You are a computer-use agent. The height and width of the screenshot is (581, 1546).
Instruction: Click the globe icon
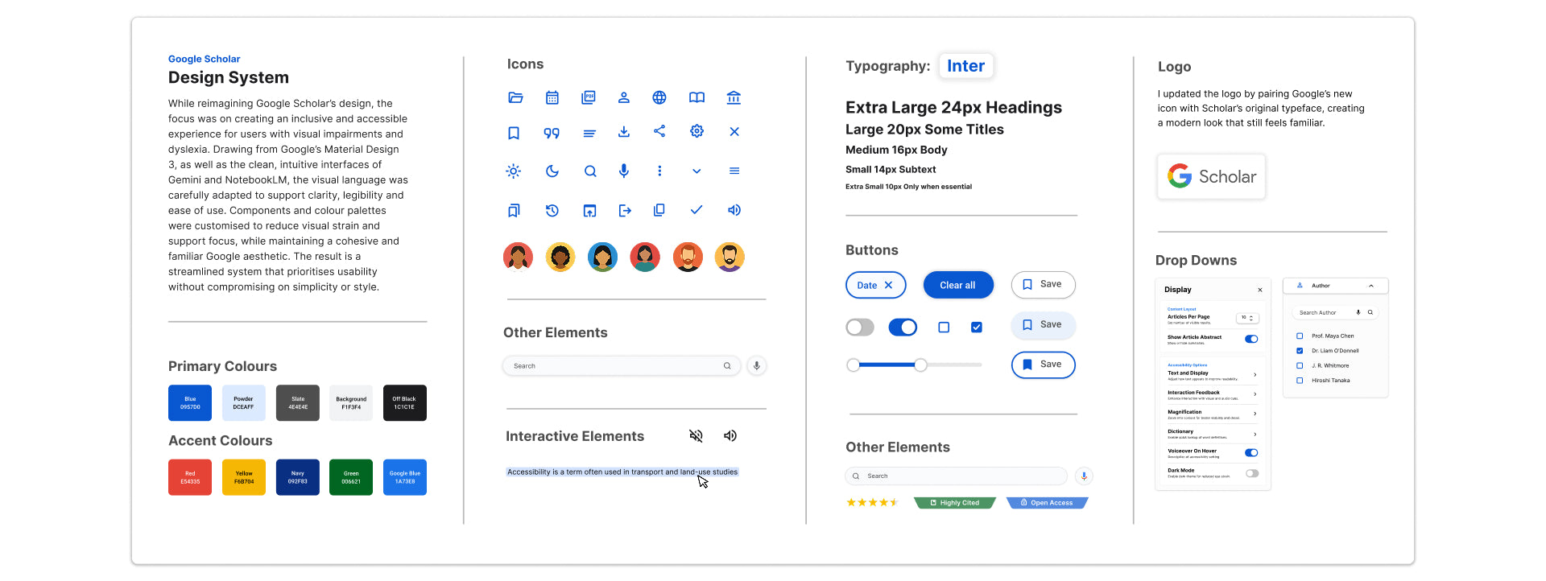tap(659, 97)
